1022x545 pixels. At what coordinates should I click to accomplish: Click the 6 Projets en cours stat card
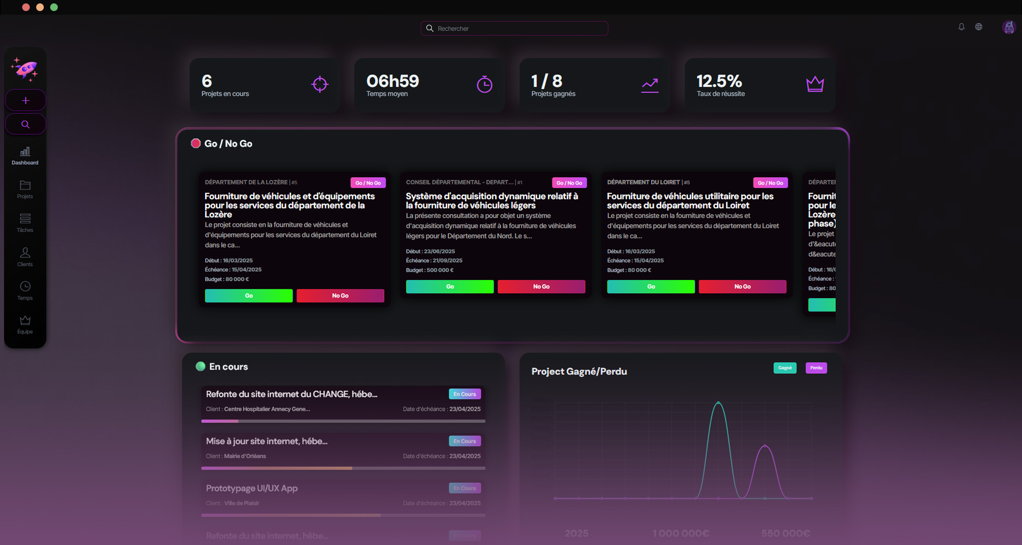point(264,85)
